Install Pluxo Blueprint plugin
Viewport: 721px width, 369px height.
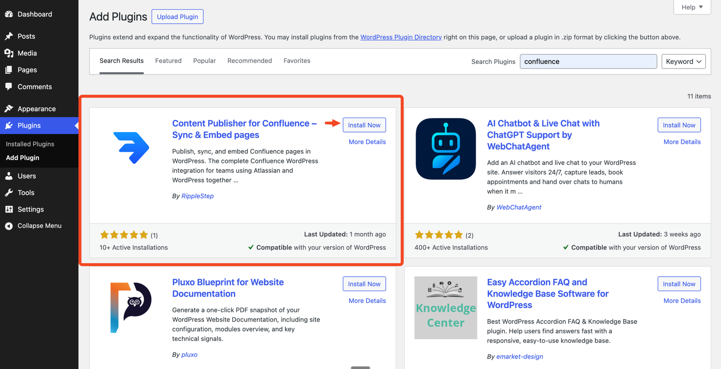coord(364,284)
